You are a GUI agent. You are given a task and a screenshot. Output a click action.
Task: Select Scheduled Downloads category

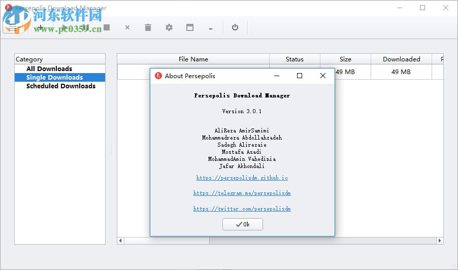[x=60, y=86]
